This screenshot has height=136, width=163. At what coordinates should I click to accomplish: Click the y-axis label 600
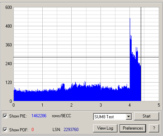pos(8,7)
